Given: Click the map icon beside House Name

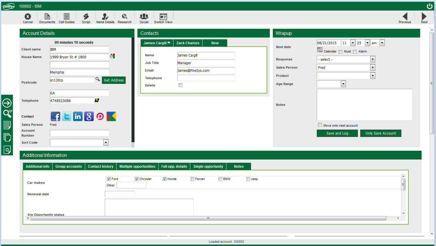Looking at the screenshot, I should [x=112, y=56].
